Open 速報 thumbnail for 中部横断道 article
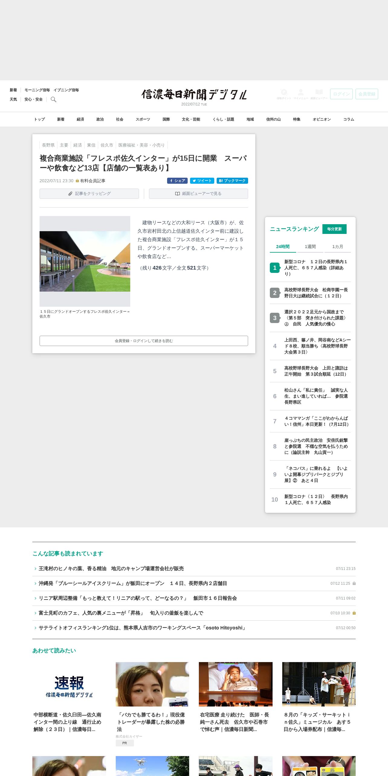The width and height of the screenshot is (388, 776). coord(69,684)
